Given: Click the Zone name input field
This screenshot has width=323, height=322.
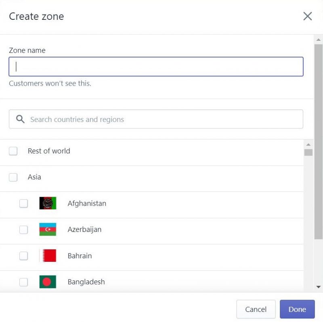Looking at the screenshot, I should click(155, 66).
